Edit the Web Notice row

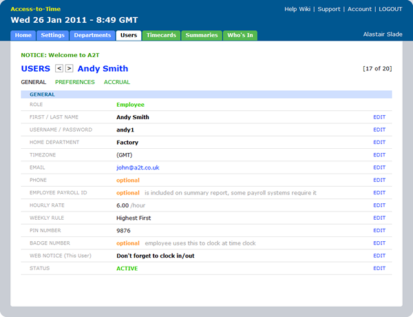pyautogui.click(x=379, y=256)
